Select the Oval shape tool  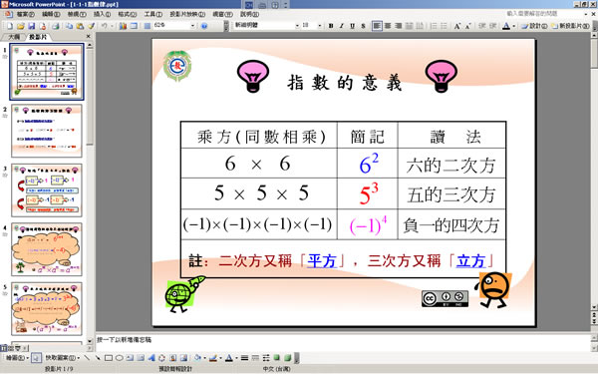click(119, 358)
